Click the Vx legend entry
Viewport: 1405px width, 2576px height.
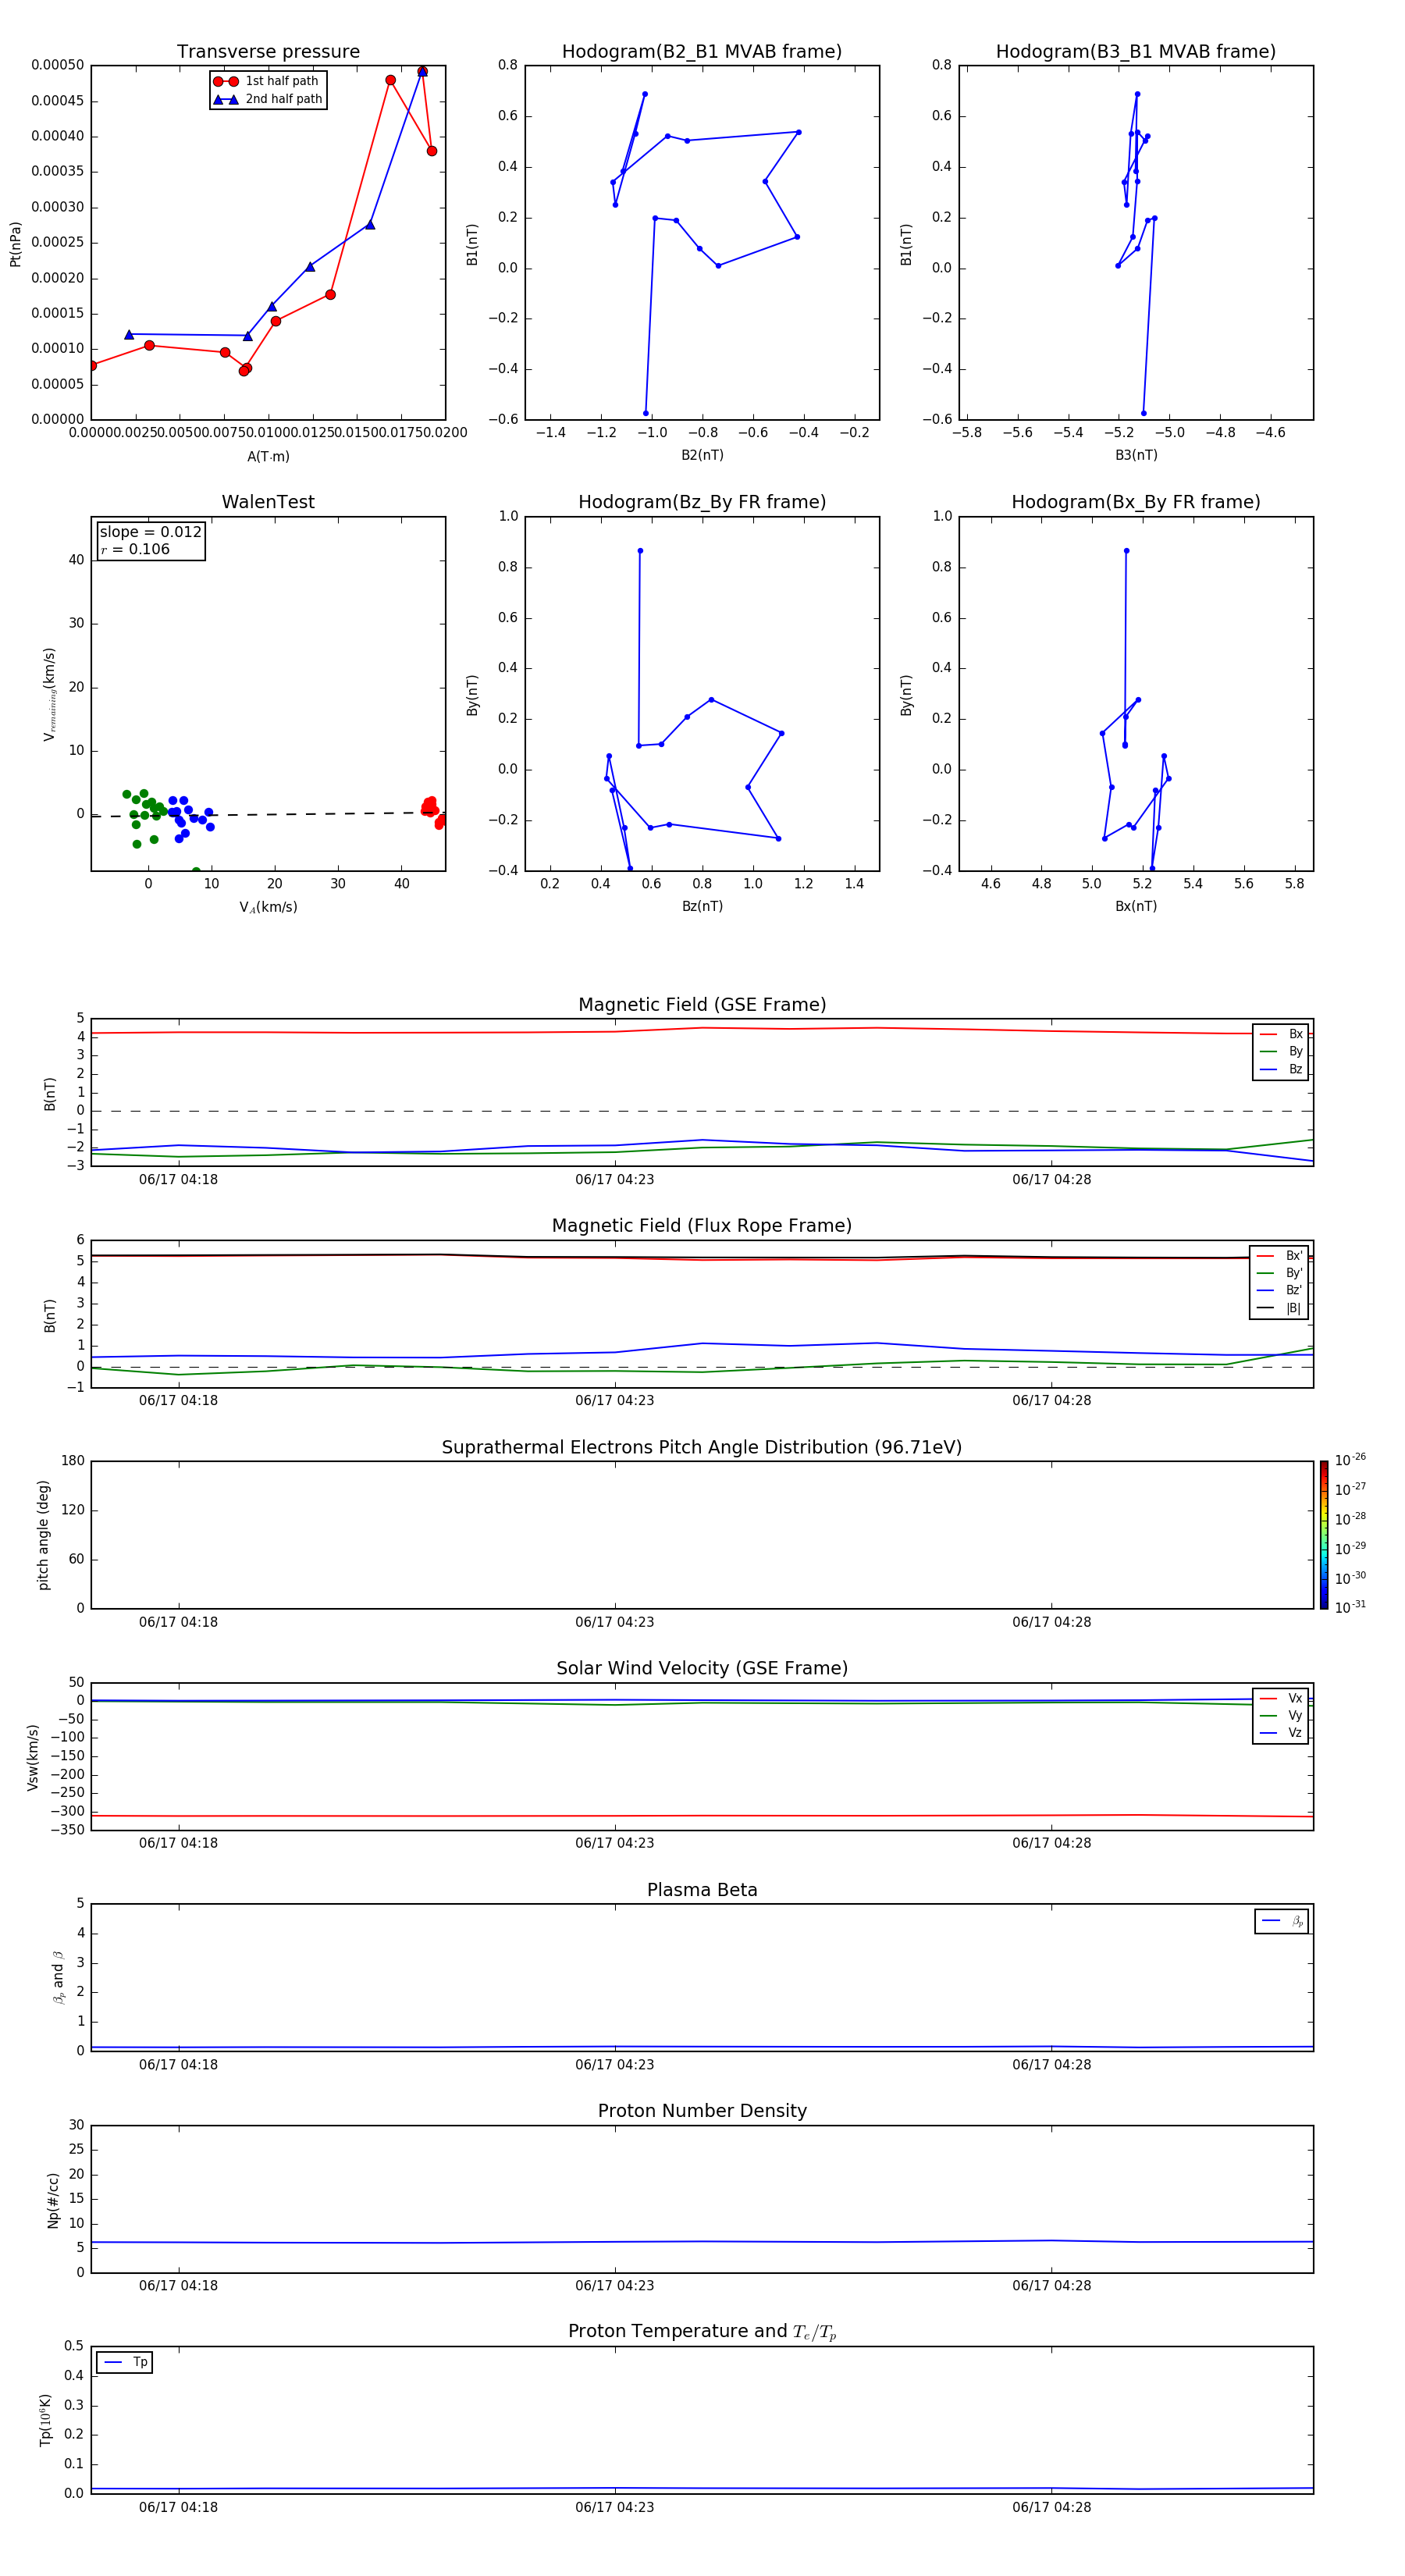[1281, 1698]
